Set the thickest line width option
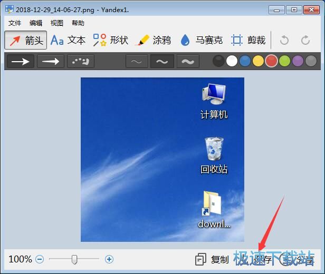 [187, 62]
